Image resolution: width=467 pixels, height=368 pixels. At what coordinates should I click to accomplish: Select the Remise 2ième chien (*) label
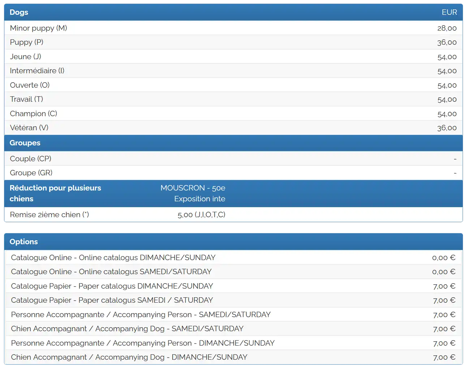coord(49,215)
